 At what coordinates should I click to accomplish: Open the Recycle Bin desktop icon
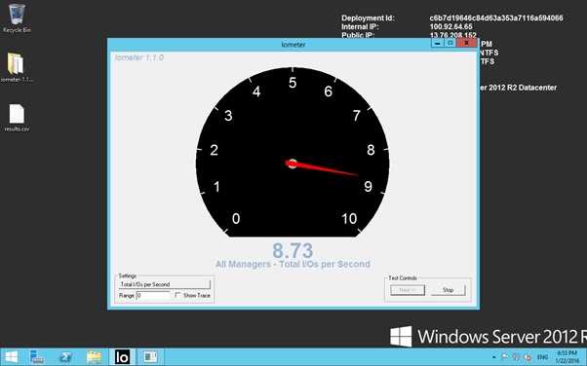pyautogui.click(x=17, y=18)
